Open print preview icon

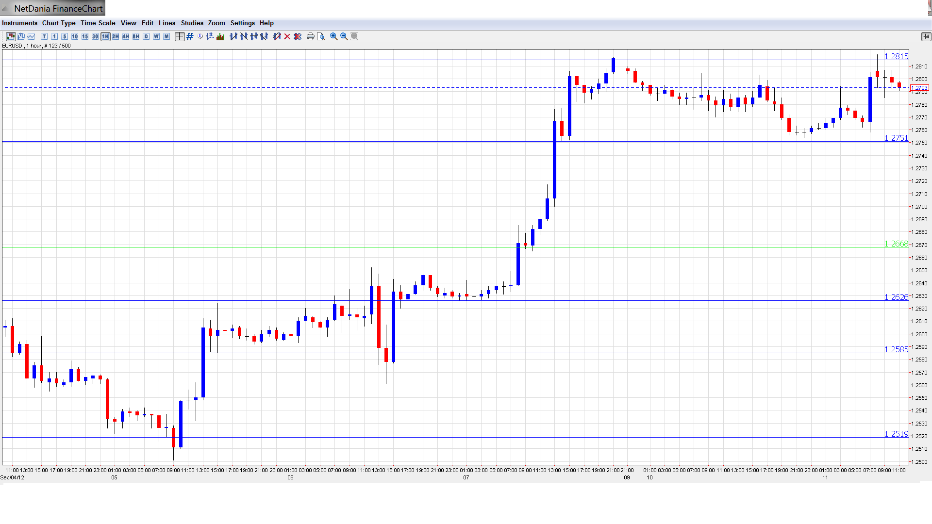[320, 36]
